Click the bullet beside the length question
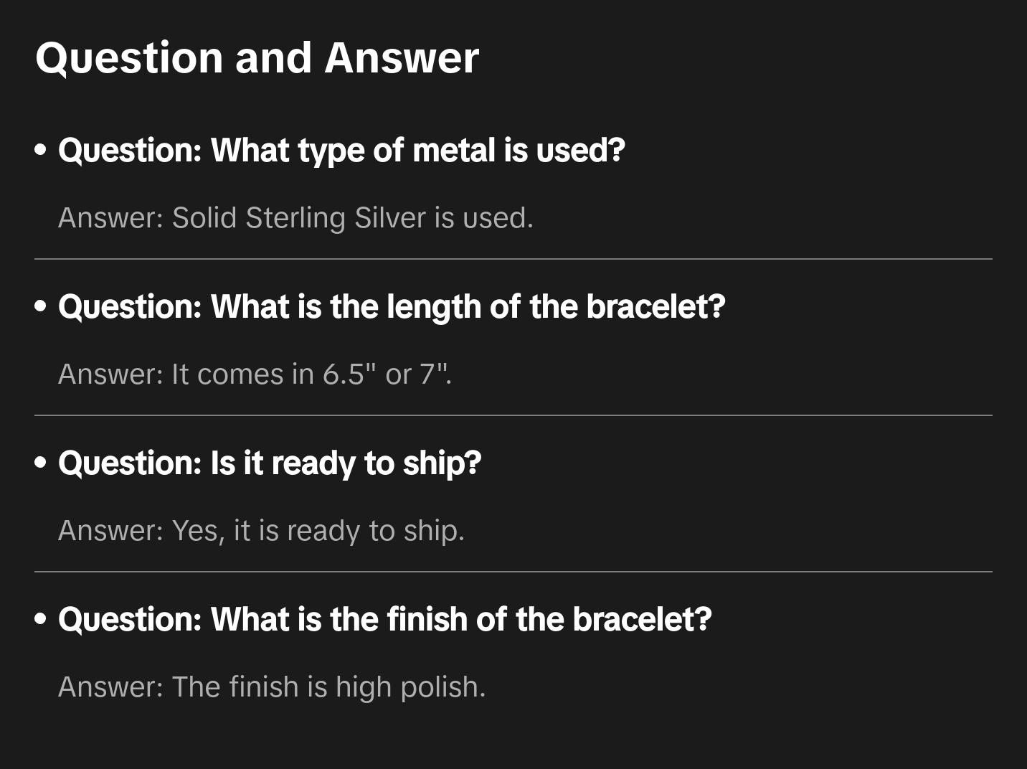Image resolution: width=1027 pixels, height=769 pixels. (x=41, y=307)
